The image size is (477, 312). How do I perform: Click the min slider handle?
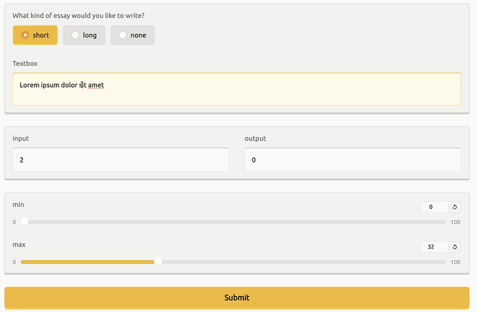25,222
